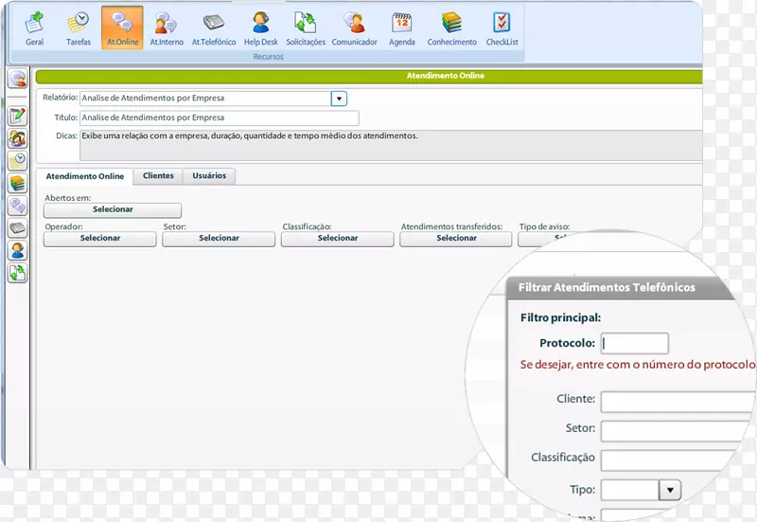Click Selecionar under Abertos em
The image size is (757, 522).
click(x=113, y=210)
